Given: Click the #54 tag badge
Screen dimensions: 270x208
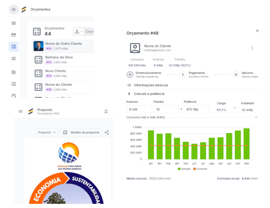Looking at the screenshot, I should (49, 48).
